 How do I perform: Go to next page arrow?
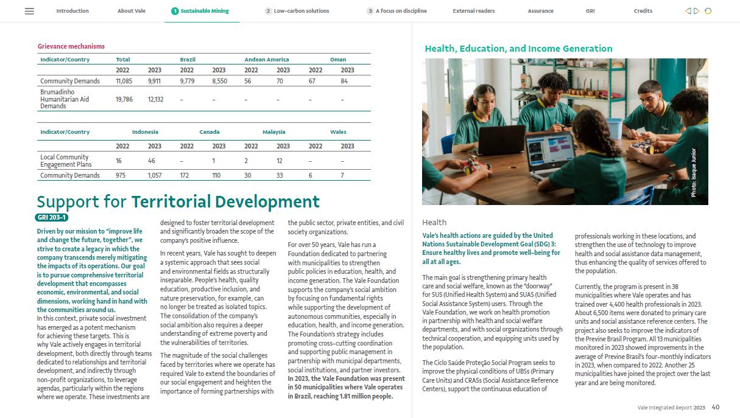tap(697, 11)
